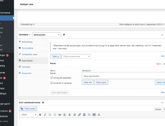Image resolution: width=165 pixels, height=126 pixels.
Task: Click the drag handle on the Farve row
Action: 164,64
